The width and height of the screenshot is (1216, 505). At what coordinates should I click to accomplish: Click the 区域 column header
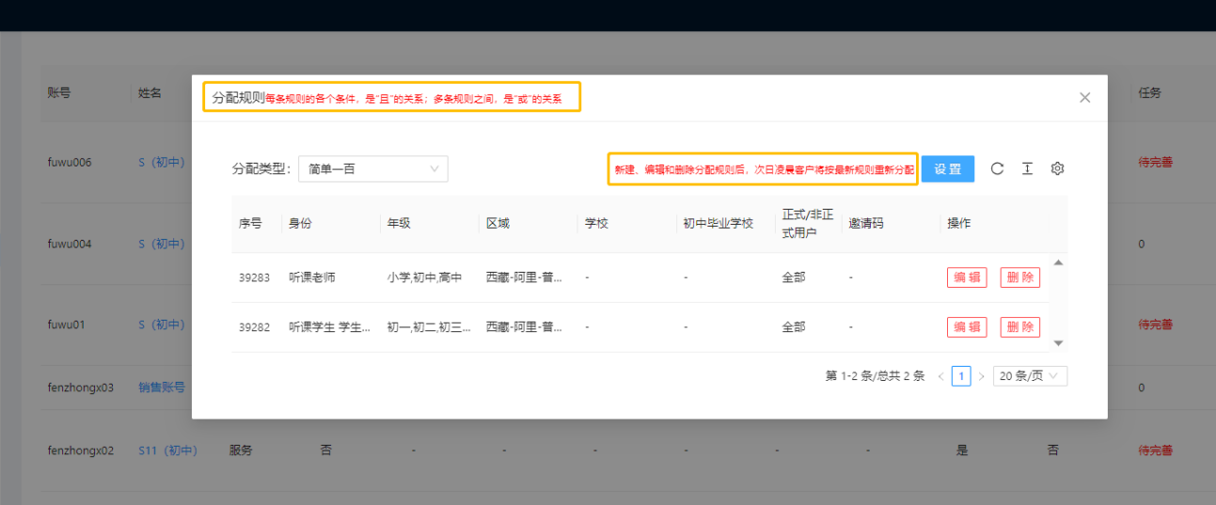click(497, 224)
